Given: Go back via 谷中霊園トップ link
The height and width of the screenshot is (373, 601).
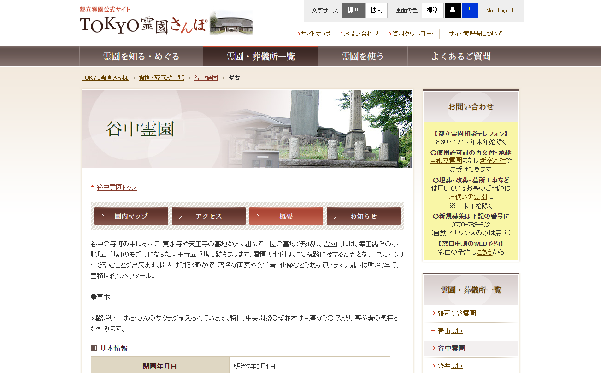Looking at the screenshot, I should point(117,187).
